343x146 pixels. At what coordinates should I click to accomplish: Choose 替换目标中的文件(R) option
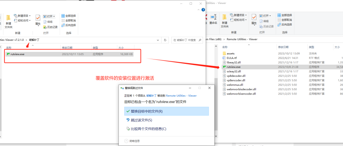[x=166, y=111]
